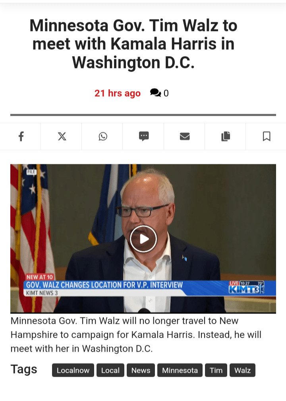This screenshot has height=401, width=286.
Task: Share article via WhatsApp icon
Action: click(x=103, y=136)
